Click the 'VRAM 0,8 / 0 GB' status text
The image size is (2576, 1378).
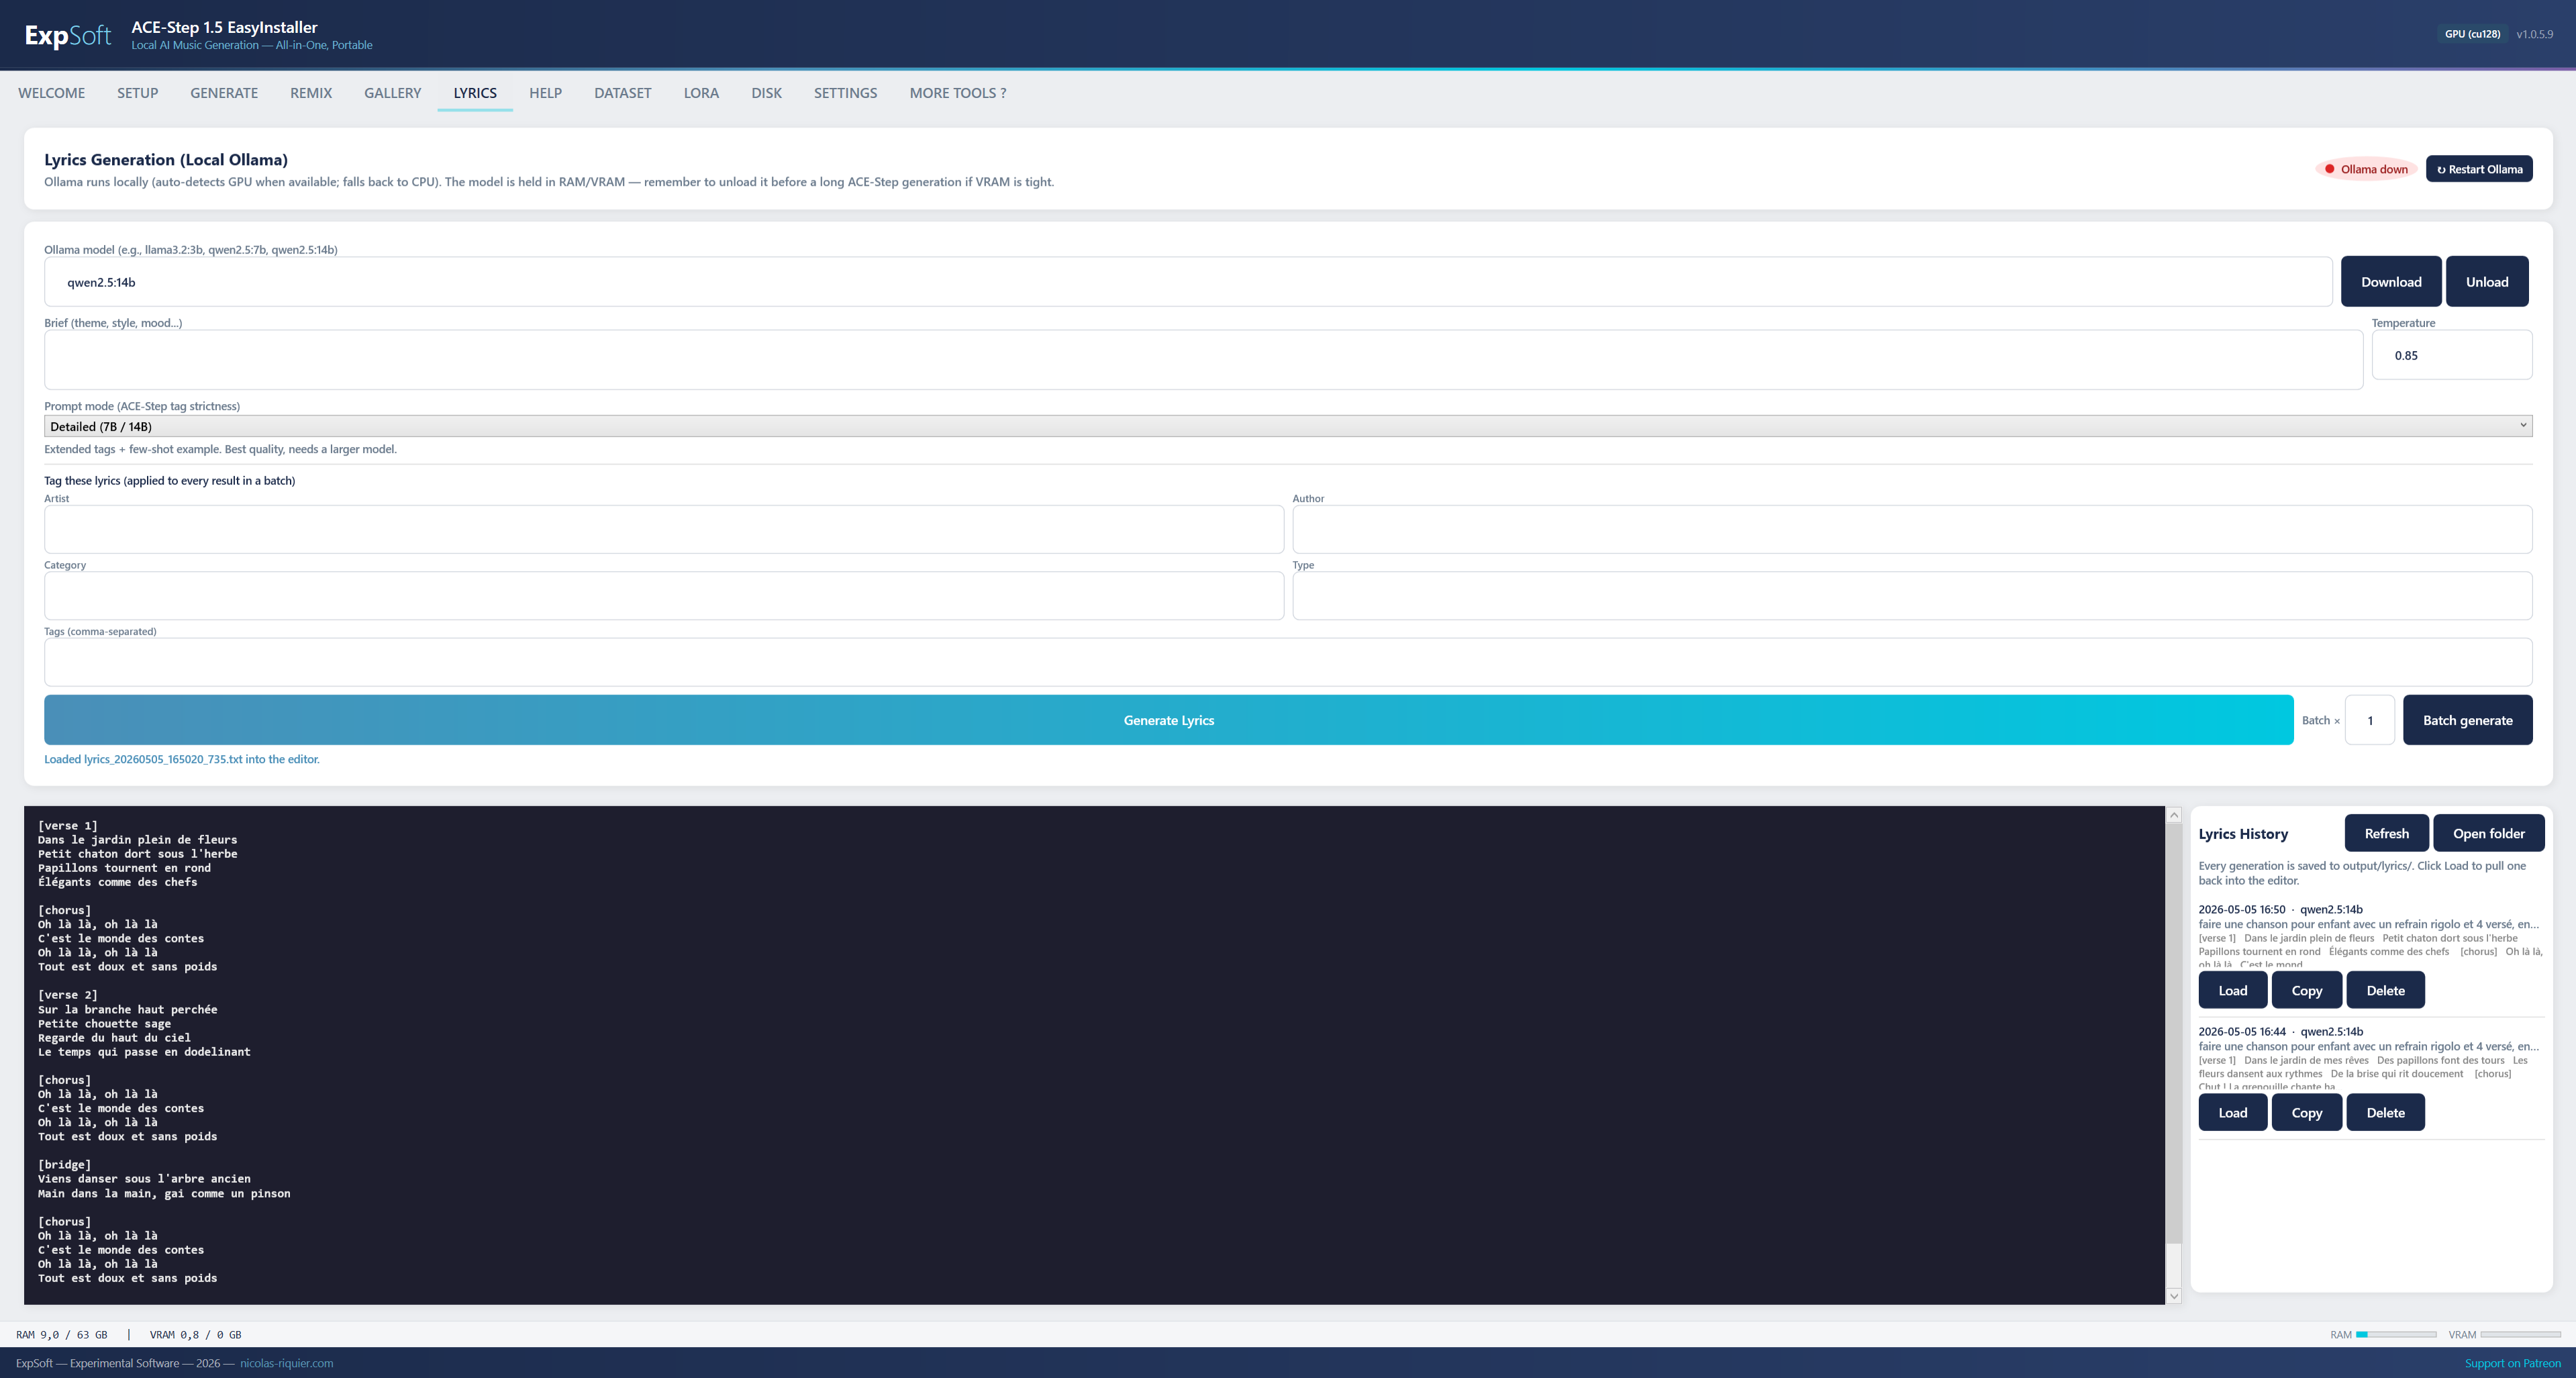click(195, 1335)
